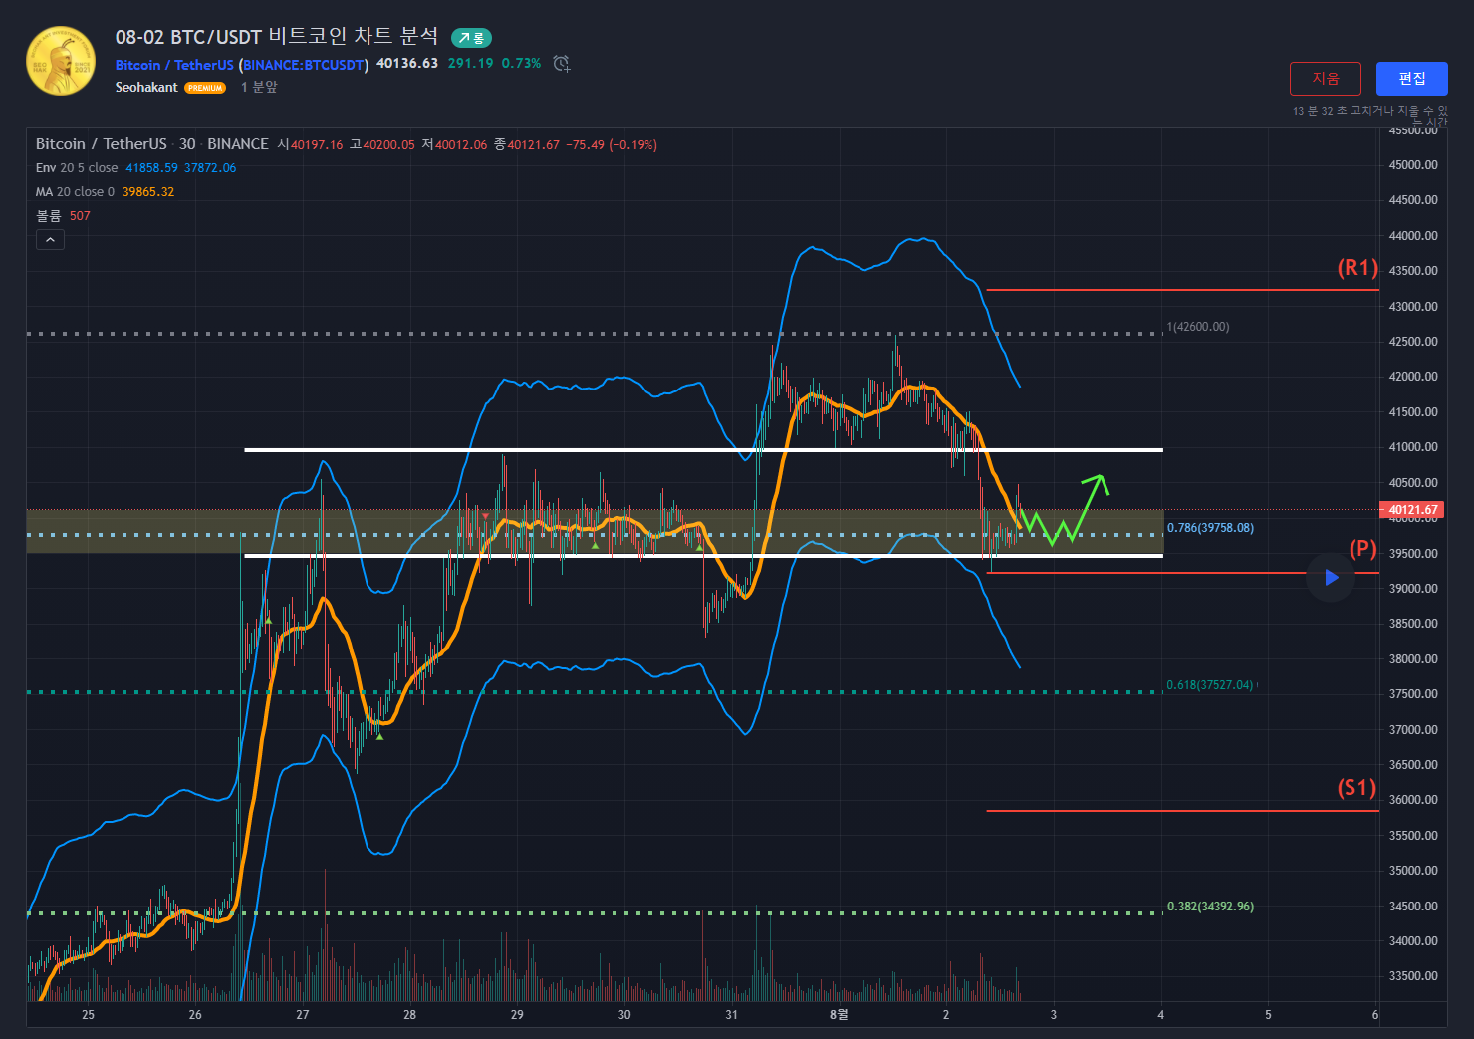Click the orange PREMIUM badge
This screenshot has height=1039, width=1474.
point(205,88)
